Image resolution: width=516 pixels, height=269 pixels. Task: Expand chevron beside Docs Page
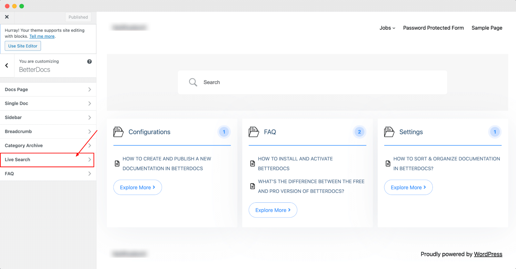90,90
